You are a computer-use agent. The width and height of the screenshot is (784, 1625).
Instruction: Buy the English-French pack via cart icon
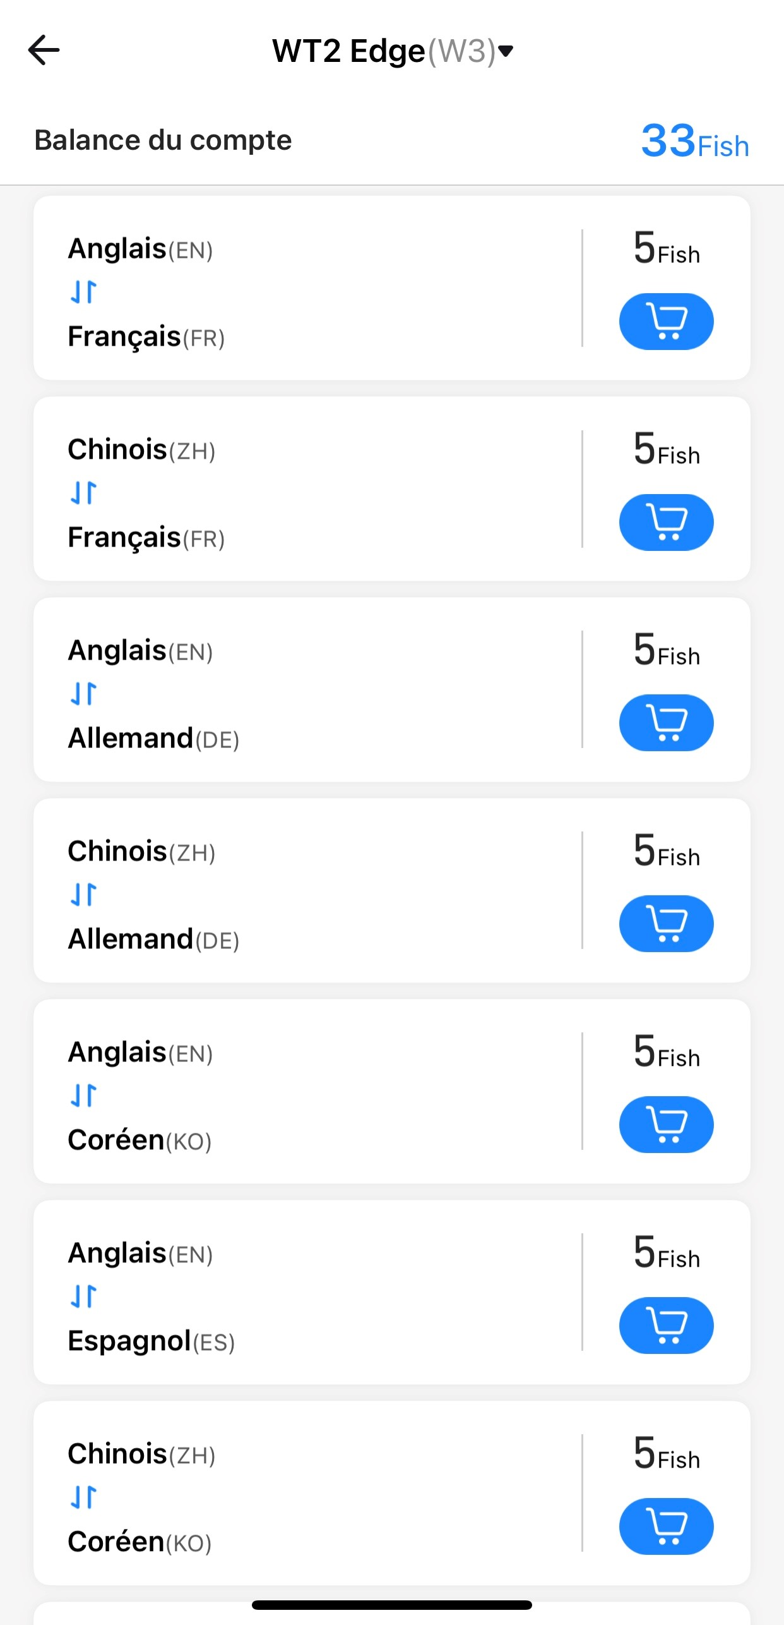[x=666, y=322]
